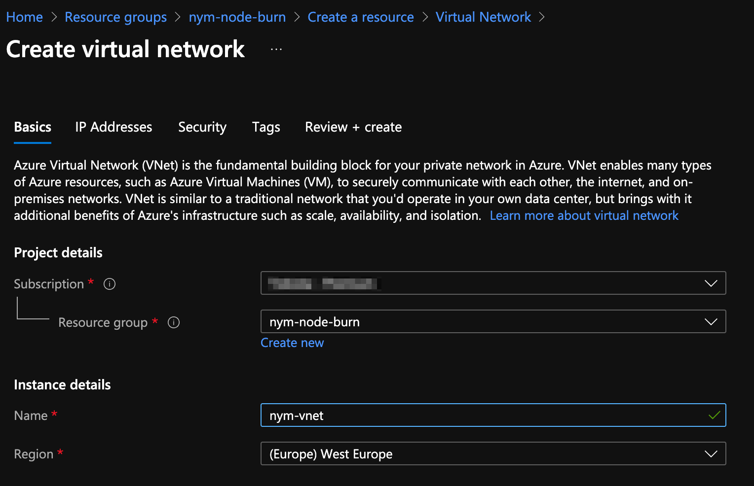Image resolution: width=754 pixels, height=486 pixels.
Task: Open the ellipsis menu beside page title
Action: point(276,49)
